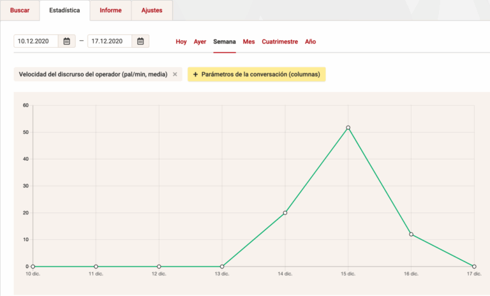Click the end date field 17.12.2020
490x296 pixels.
coord(110,41)
